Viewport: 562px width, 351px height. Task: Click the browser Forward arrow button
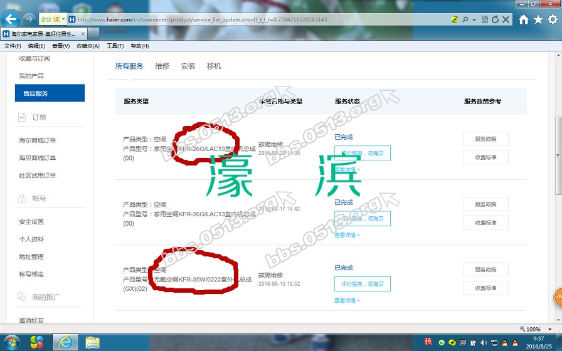[29, 19]
